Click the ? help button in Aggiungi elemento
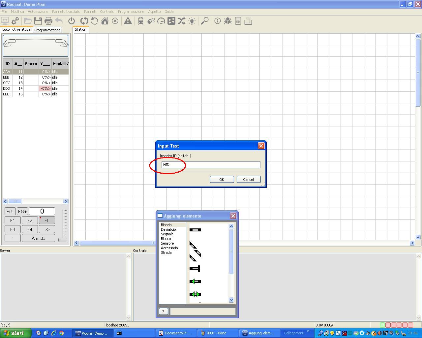The height and width of the screenshot is (338, 422). [163, 311]
